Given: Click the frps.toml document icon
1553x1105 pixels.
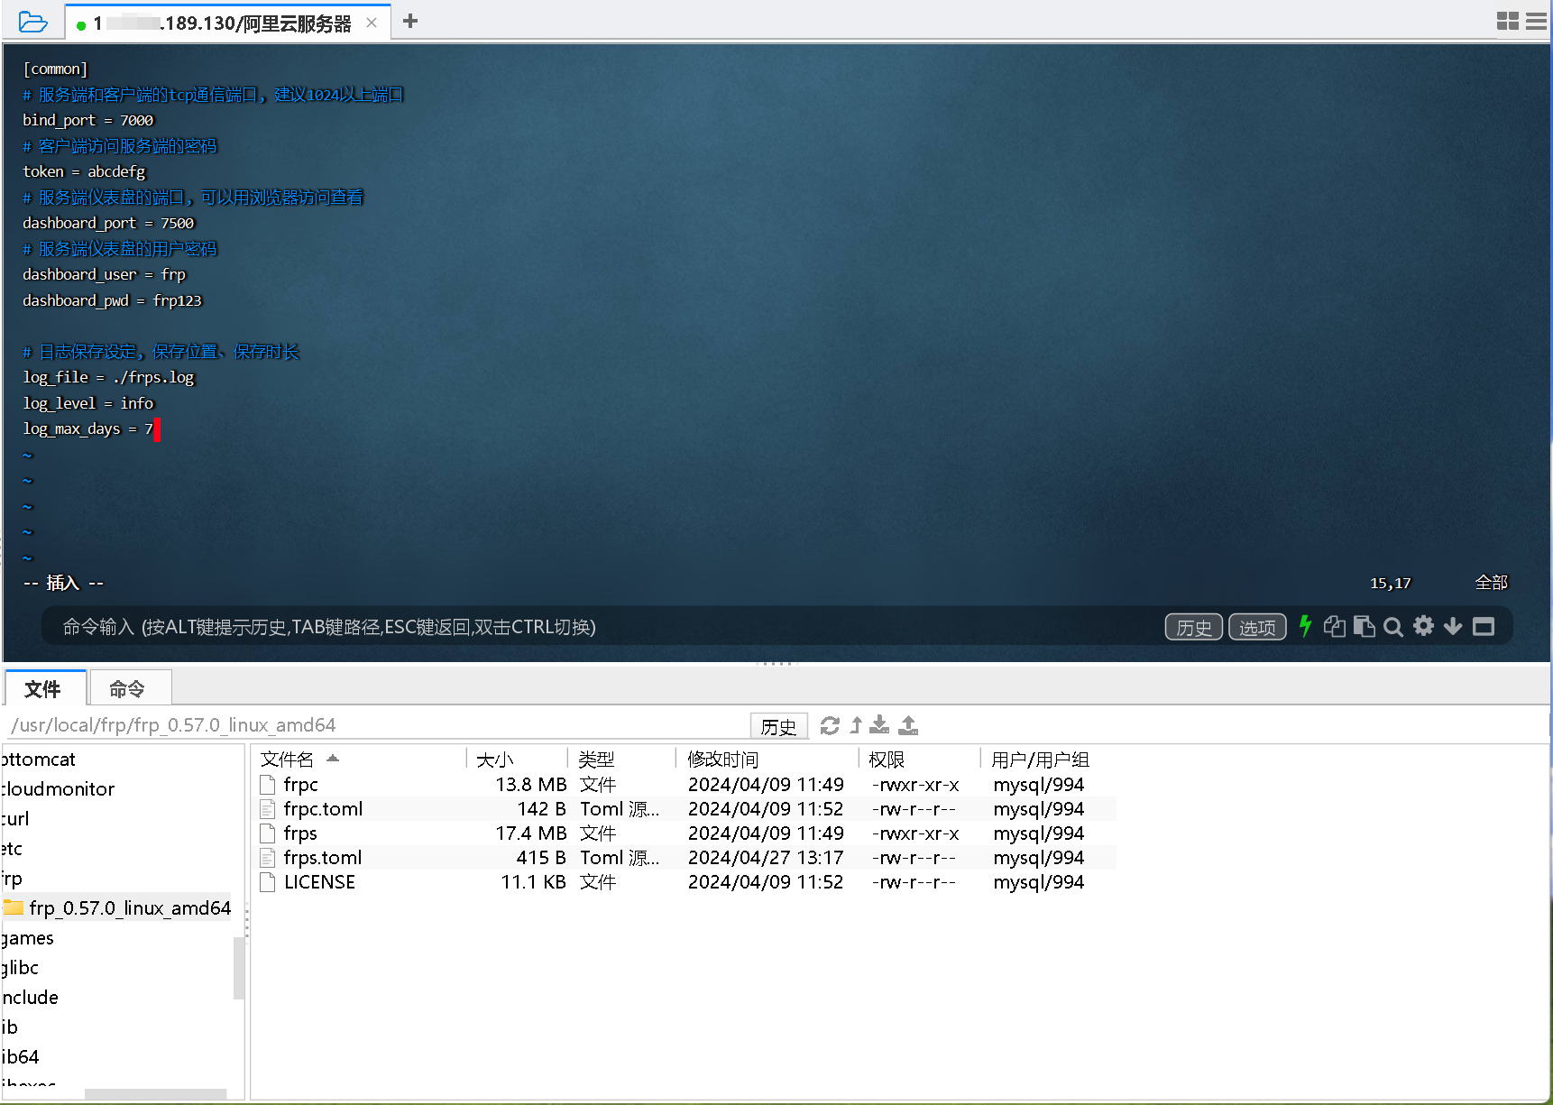Looking at the screenshot, I should [x=267, y=858].
